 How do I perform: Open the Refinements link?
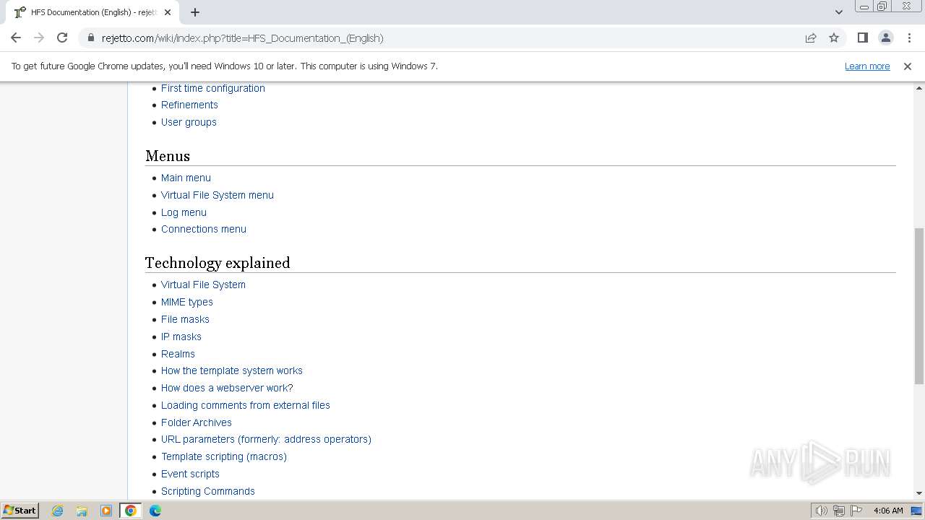pyautogui.click(x=189, y=105)
